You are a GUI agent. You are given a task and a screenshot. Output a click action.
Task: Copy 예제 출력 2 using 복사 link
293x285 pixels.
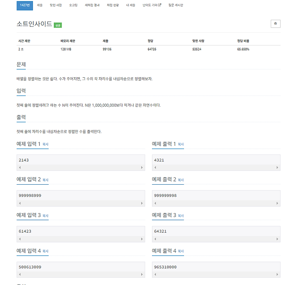181,180
